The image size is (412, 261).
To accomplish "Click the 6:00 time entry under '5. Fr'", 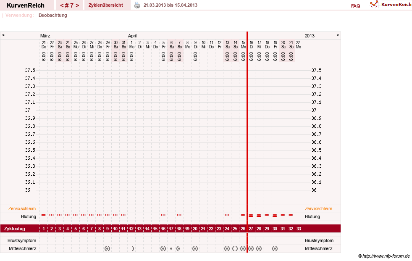I will (163, 56).
